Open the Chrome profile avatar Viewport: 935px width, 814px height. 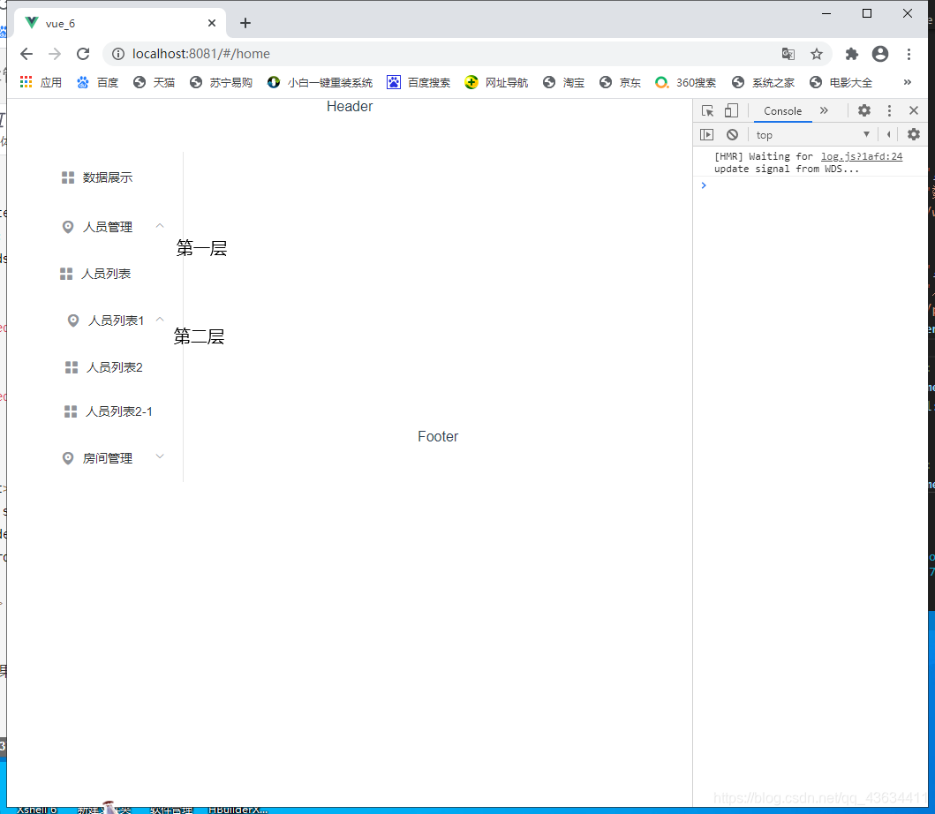coord(880,54)
